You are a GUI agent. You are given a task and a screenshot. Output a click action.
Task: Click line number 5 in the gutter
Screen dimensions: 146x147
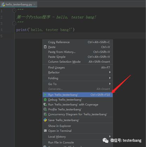point(1,36)
